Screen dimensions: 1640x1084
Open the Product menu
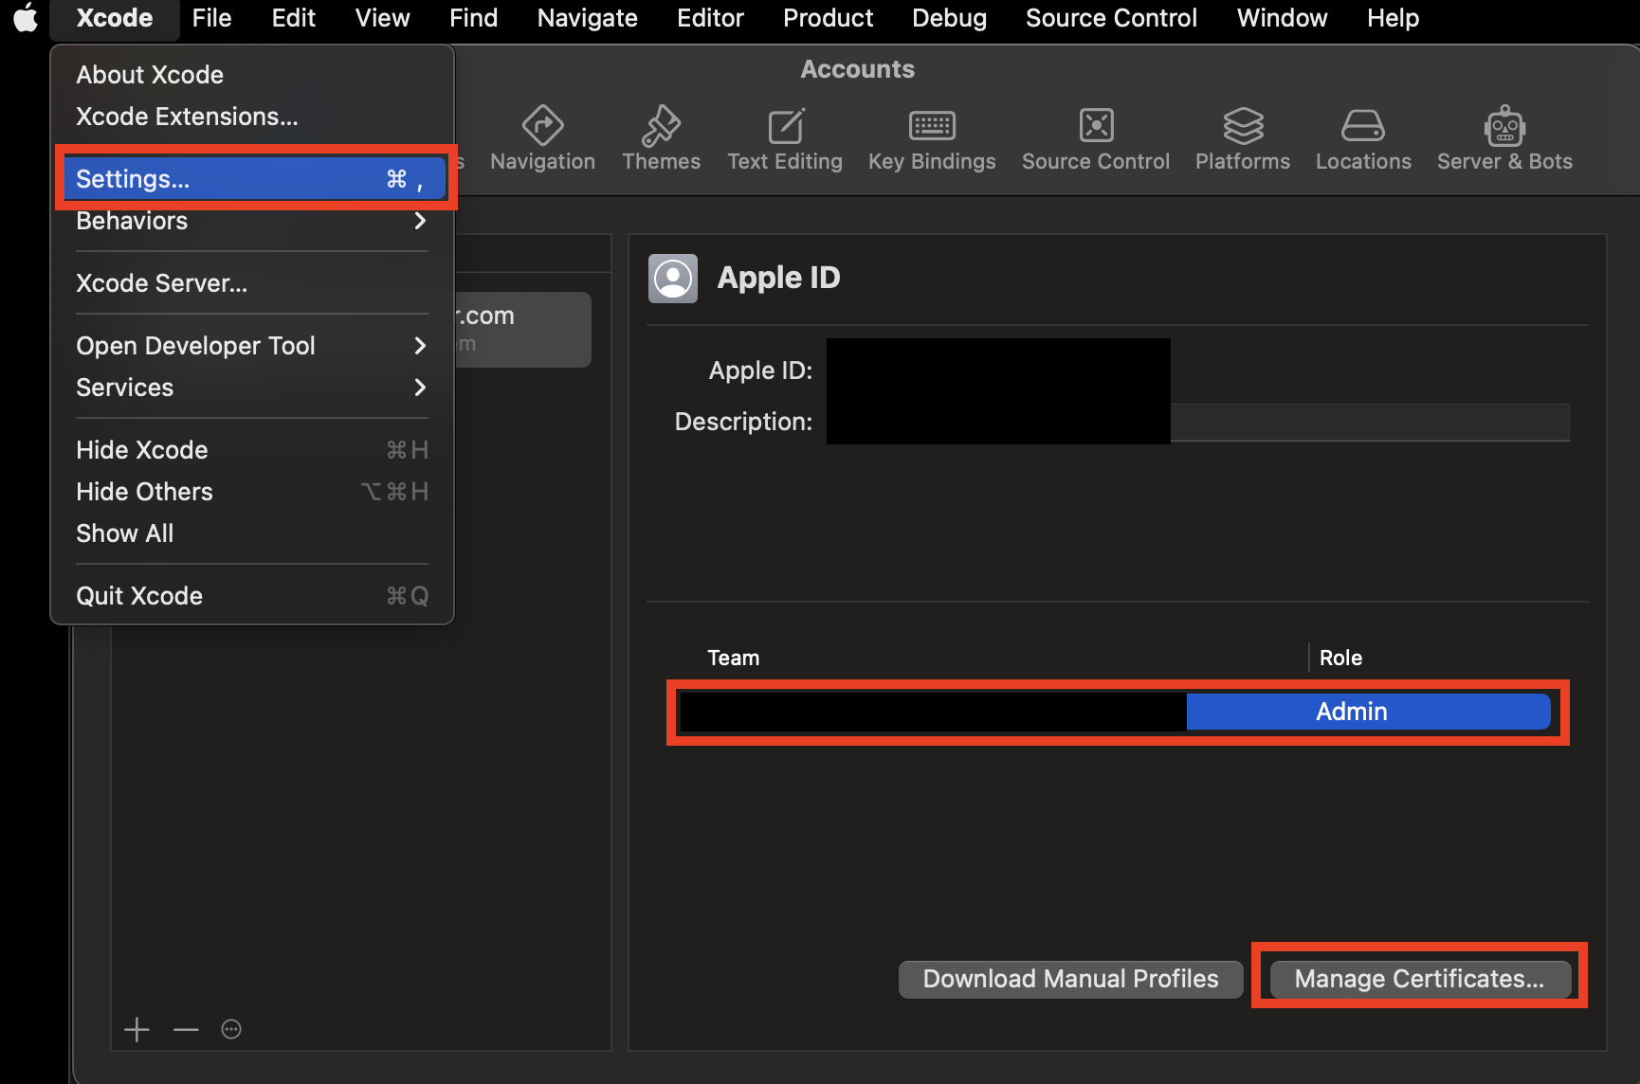click(x=828, y=18)
